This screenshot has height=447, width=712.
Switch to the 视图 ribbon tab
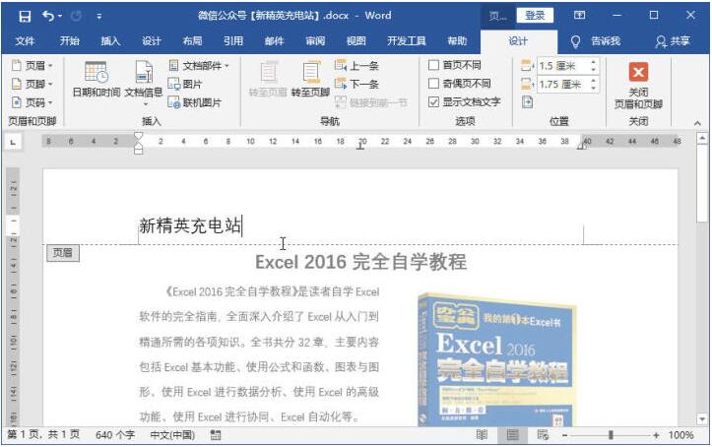point(356,40)
